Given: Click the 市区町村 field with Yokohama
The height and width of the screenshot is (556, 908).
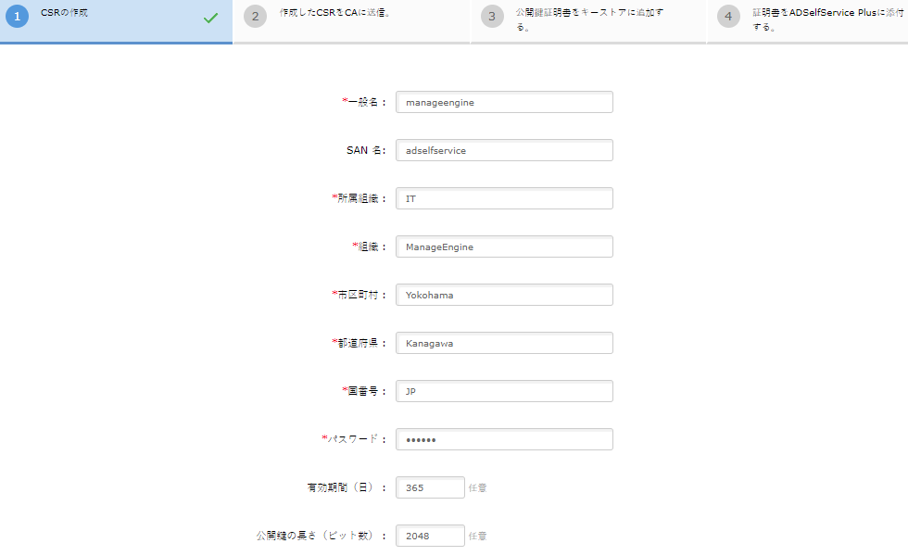Looking at the screenshot, I should pos(504,295).
